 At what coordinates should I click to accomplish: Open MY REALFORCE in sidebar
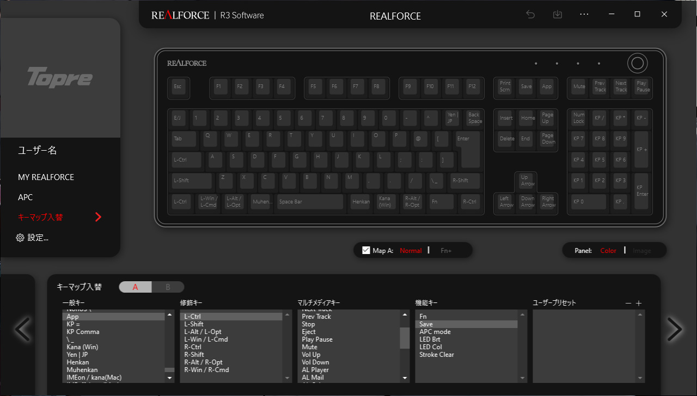click(x=46, y=177)
